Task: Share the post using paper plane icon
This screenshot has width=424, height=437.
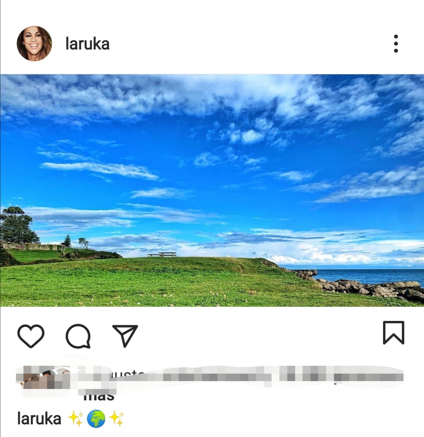Action: [x=125, y=336]
